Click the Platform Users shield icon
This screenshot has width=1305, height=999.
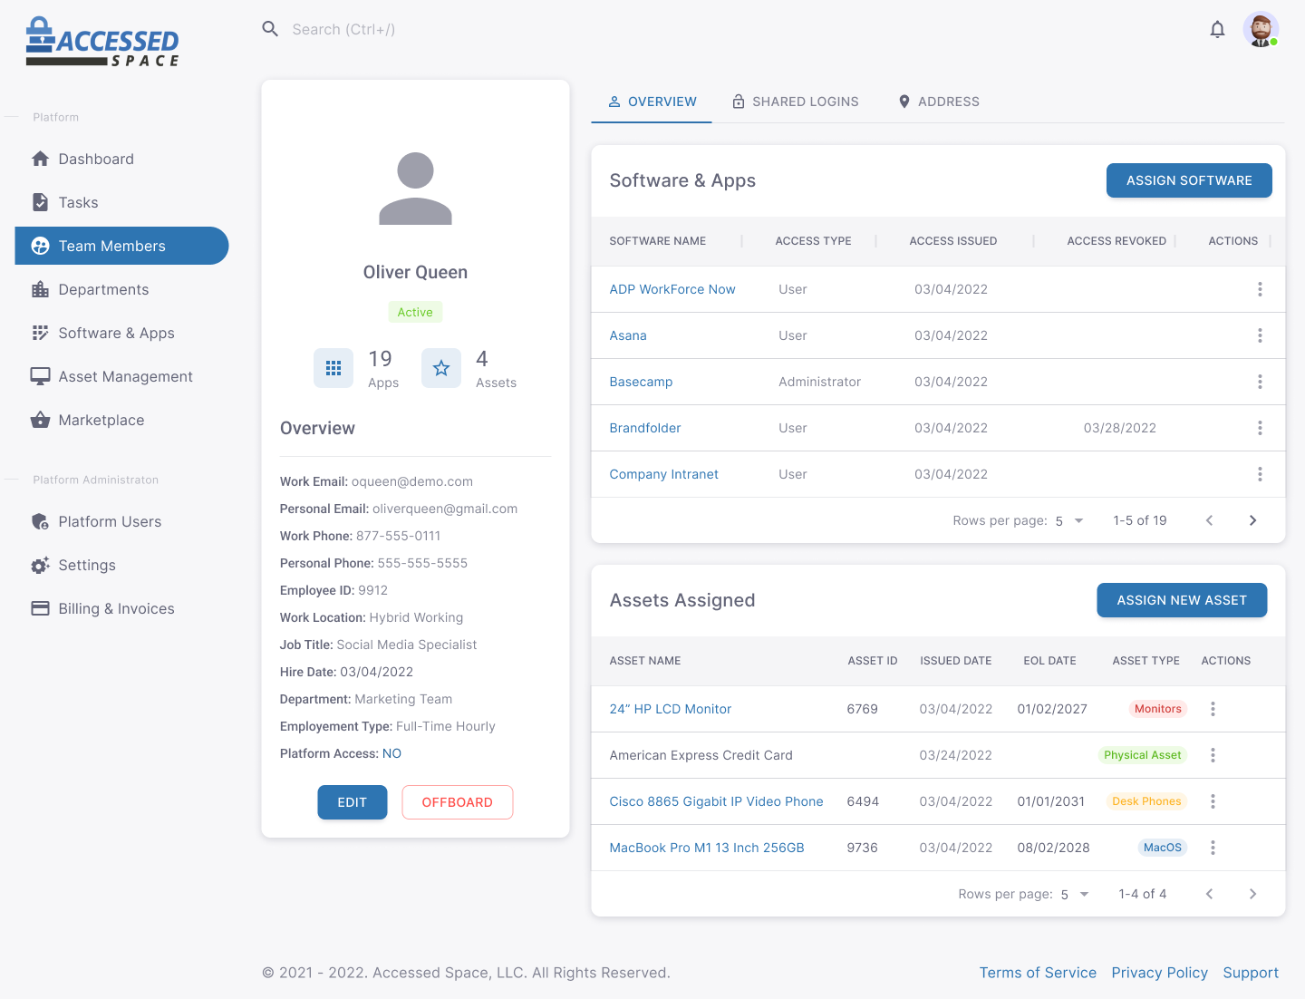(x=40, y=521)
